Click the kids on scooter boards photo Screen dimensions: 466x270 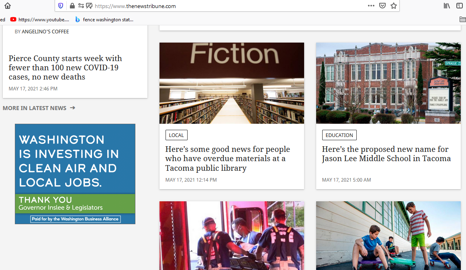coord(388,235)
